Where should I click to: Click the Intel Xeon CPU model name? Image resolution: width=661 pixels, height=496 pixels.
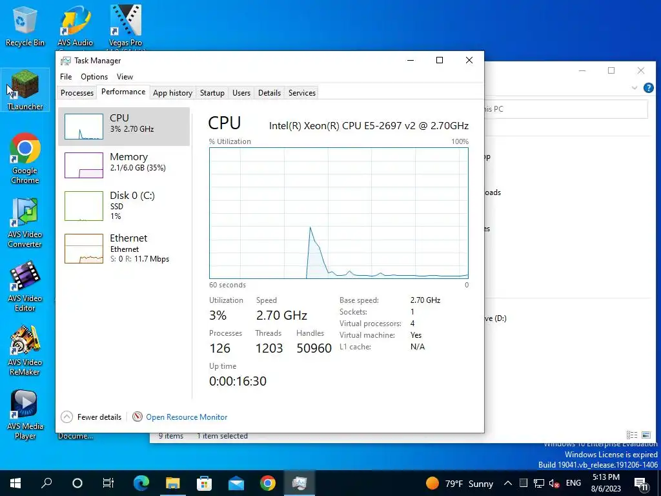click(x=369, y=126)
